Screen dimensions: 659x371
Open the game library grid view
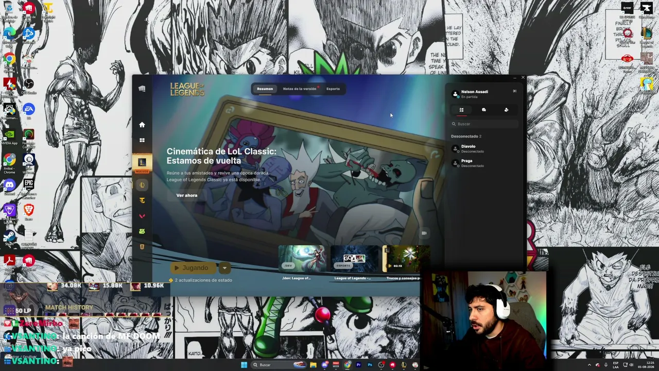pos(142,140)
